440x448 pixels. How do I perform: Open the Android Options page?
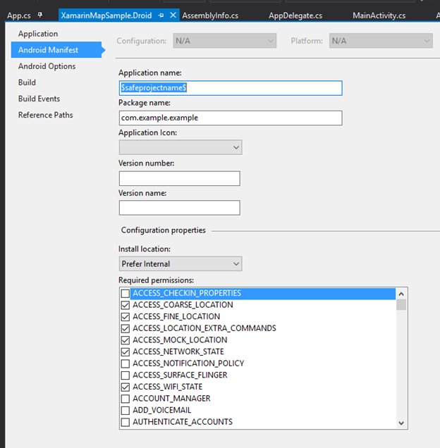47,66
